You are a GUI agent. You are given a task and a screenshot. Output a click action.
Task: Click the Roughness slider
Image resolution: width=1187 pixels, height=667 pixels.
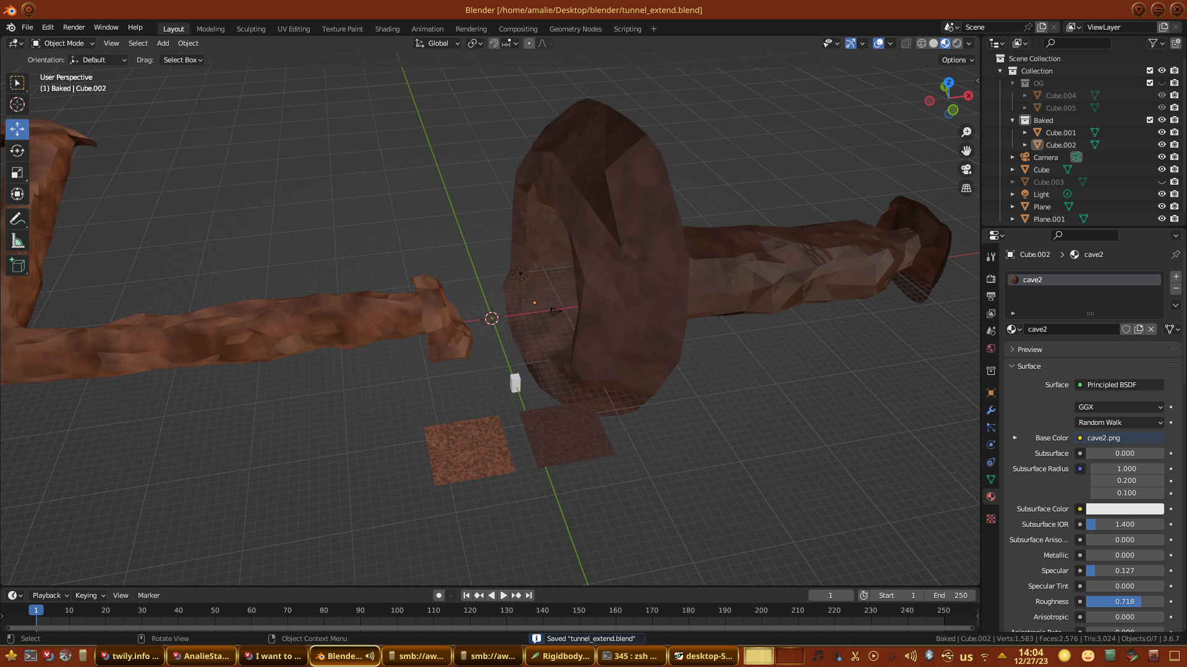tap(1125, 602)
